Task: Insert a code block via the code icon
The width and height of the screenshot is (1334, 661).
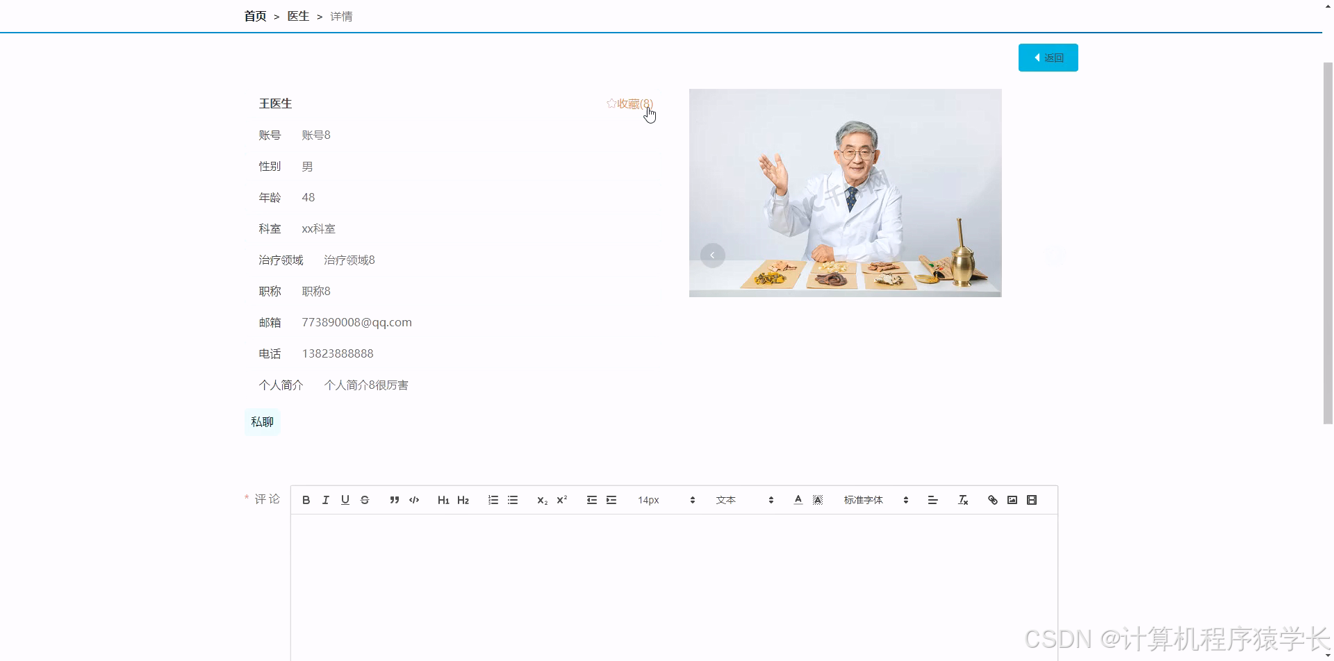Action: point(413,499)
